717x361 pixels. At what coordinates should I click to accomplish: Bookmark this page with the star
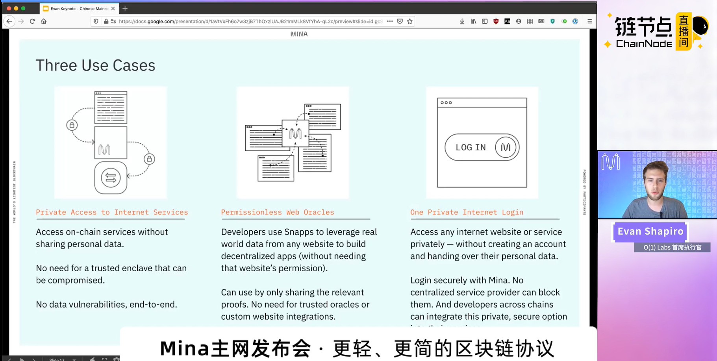tap(410, 21)
